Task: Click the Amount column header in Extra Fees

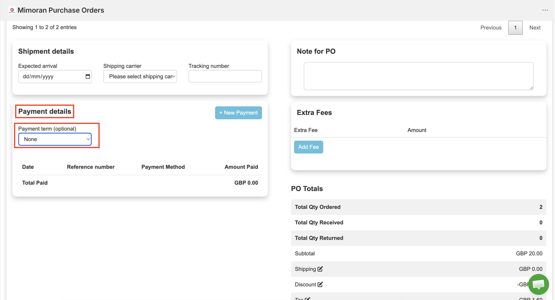Action: pyautogui.click(x=417, y=130)
